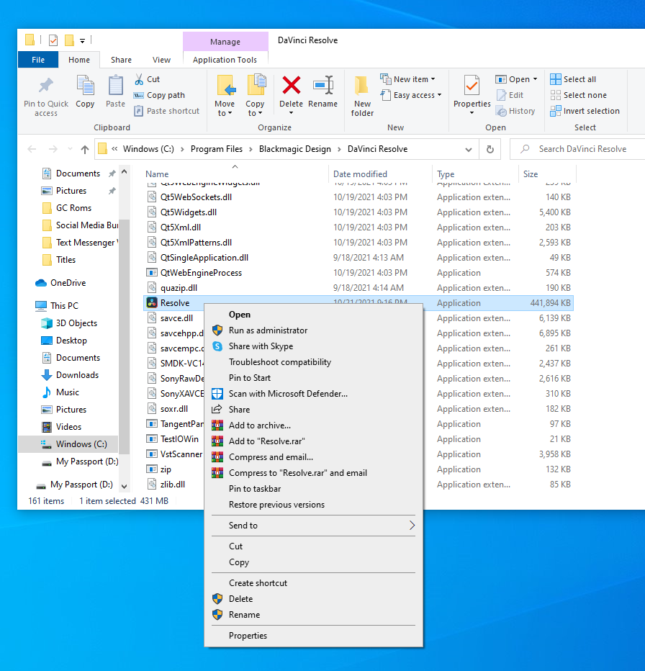
Task: Click the Back navigation arrow
Action: (x=32, y=149)
